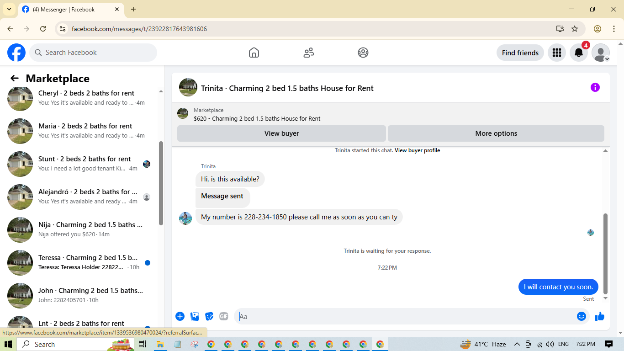Open Alejandró's 2 beds 2 baths conversation

82,197
